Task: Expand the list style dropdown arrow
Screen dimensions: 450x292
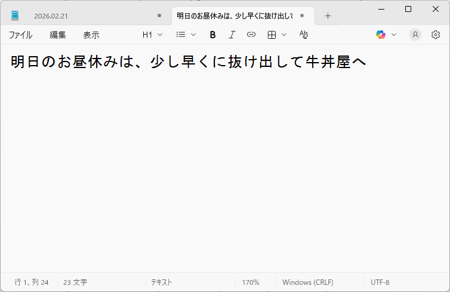Action: 193,35
